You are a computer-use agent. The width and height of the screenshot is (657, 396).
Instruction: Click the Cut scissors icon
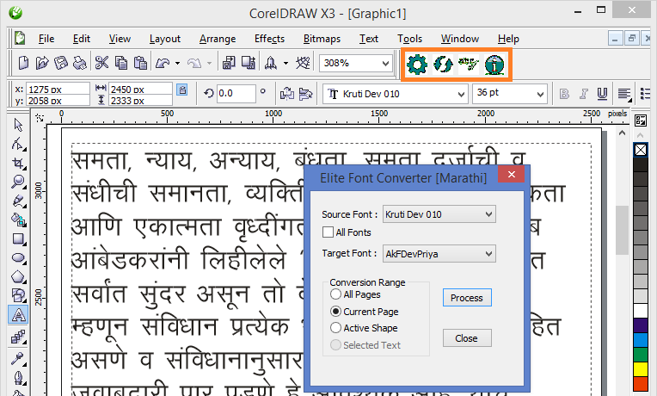click(101, 64)
